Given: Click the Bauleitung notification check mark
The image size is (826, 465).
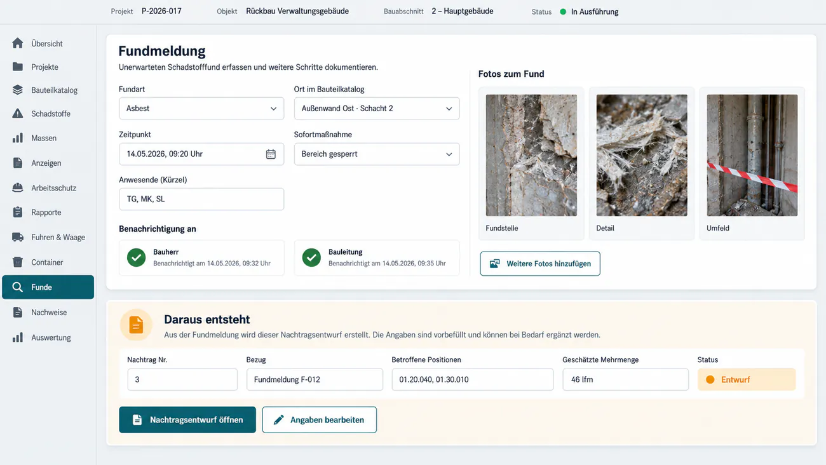Looking at the screenshot, I should [x=311, y=257].
